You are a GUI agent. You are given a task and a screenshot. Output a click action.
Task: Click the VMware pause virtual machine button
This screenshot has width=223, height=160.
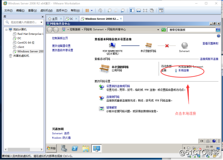click(87, 11)
